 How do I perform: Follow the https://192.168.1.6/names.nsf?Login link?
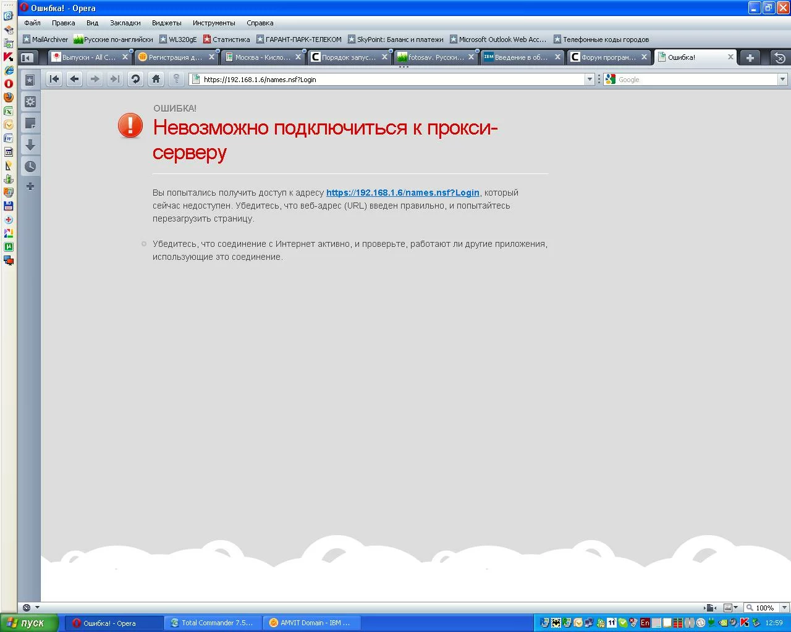pyautogui.click(x=402, y=193)
